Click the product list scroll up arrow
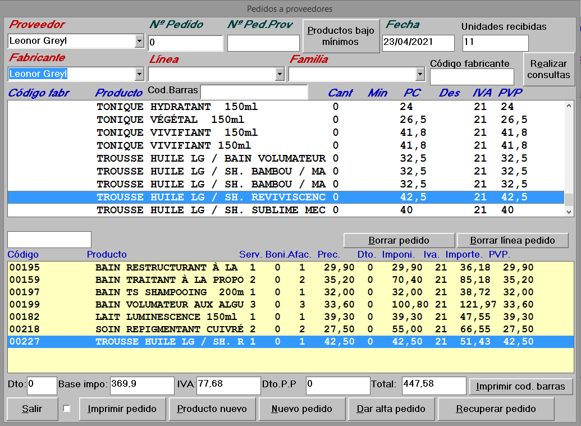Image resolution: width=581 pixels, height=426 pixels. coord(569,106)
